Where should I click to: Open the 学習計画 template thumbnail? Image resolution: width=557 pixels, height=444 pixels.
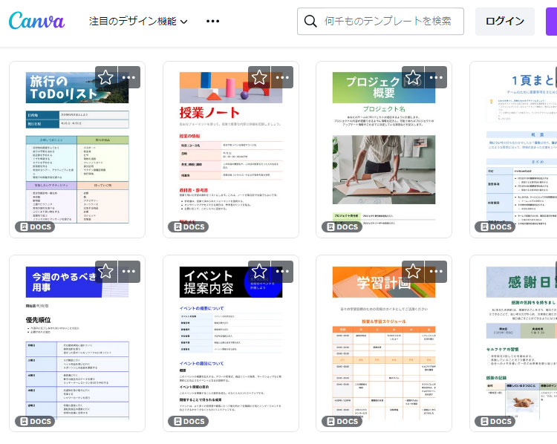point(384,344)
